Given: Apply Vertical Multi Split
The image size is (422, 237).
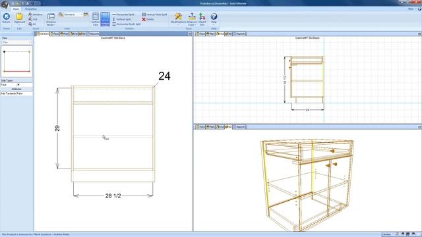Looking at the screenshot, I should click(x=154, y=14).
